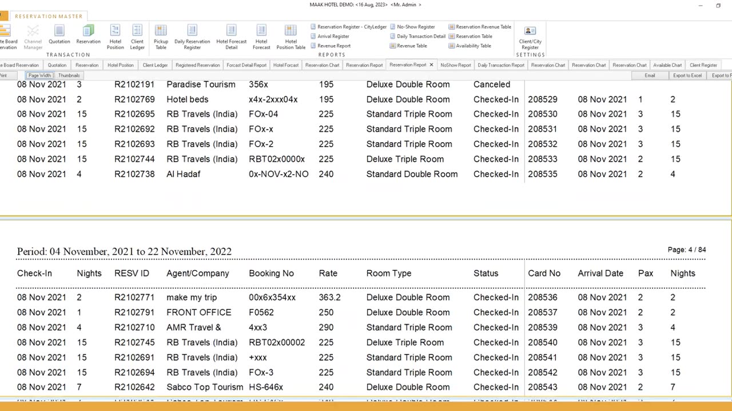Select booking number 0x-NOV-x2-NO
Screen dimensions: 732x411
point(279,174)
